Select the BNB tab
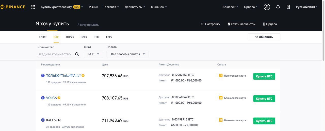Viewport: 325px width, 131px height. tap(84, 37)
